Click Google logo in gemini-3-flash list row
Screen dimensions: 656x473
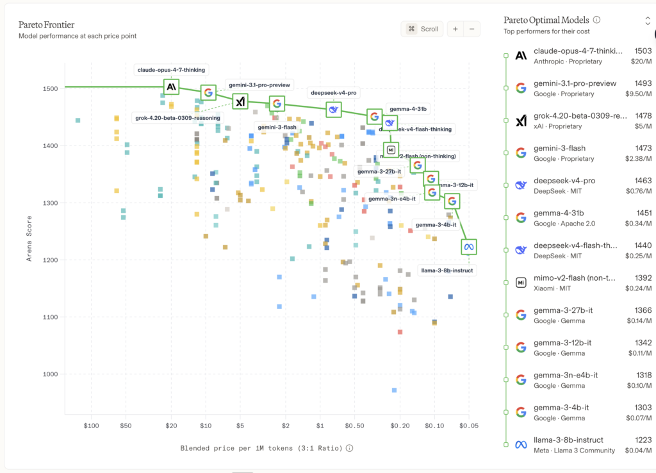tap(521, 153)
